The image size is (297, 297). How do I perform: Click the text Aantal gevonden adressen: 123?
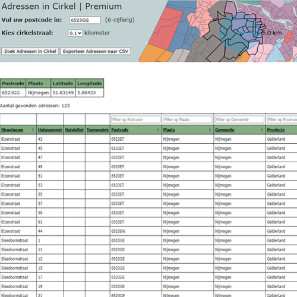(x=35, y=106)
